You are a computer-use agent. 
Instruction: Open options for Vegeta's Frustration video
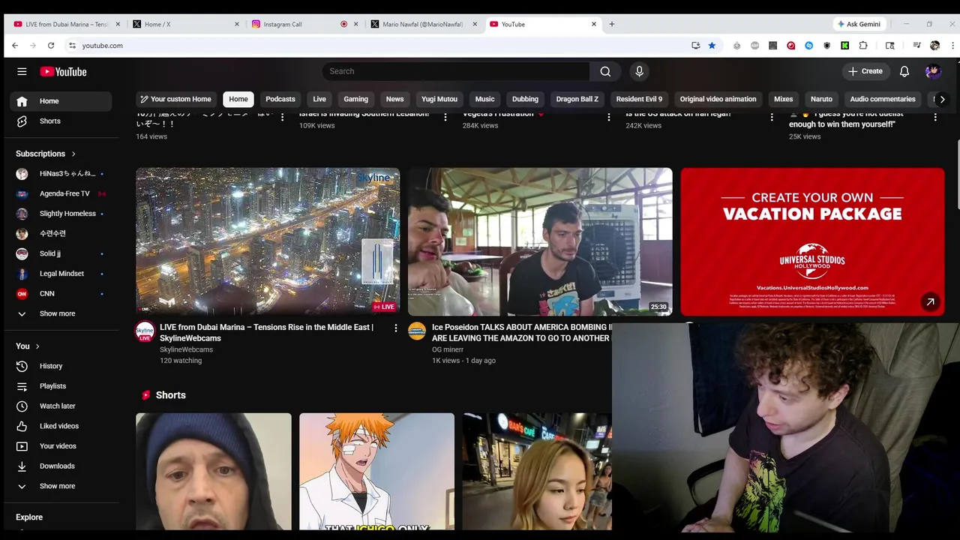point(608,117)
